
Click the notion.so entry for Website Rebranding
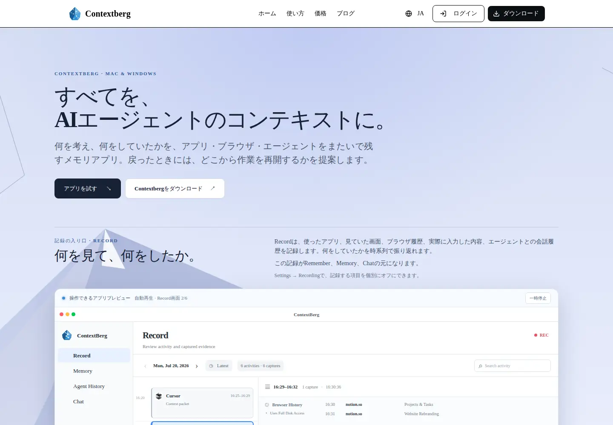point(354,414)
